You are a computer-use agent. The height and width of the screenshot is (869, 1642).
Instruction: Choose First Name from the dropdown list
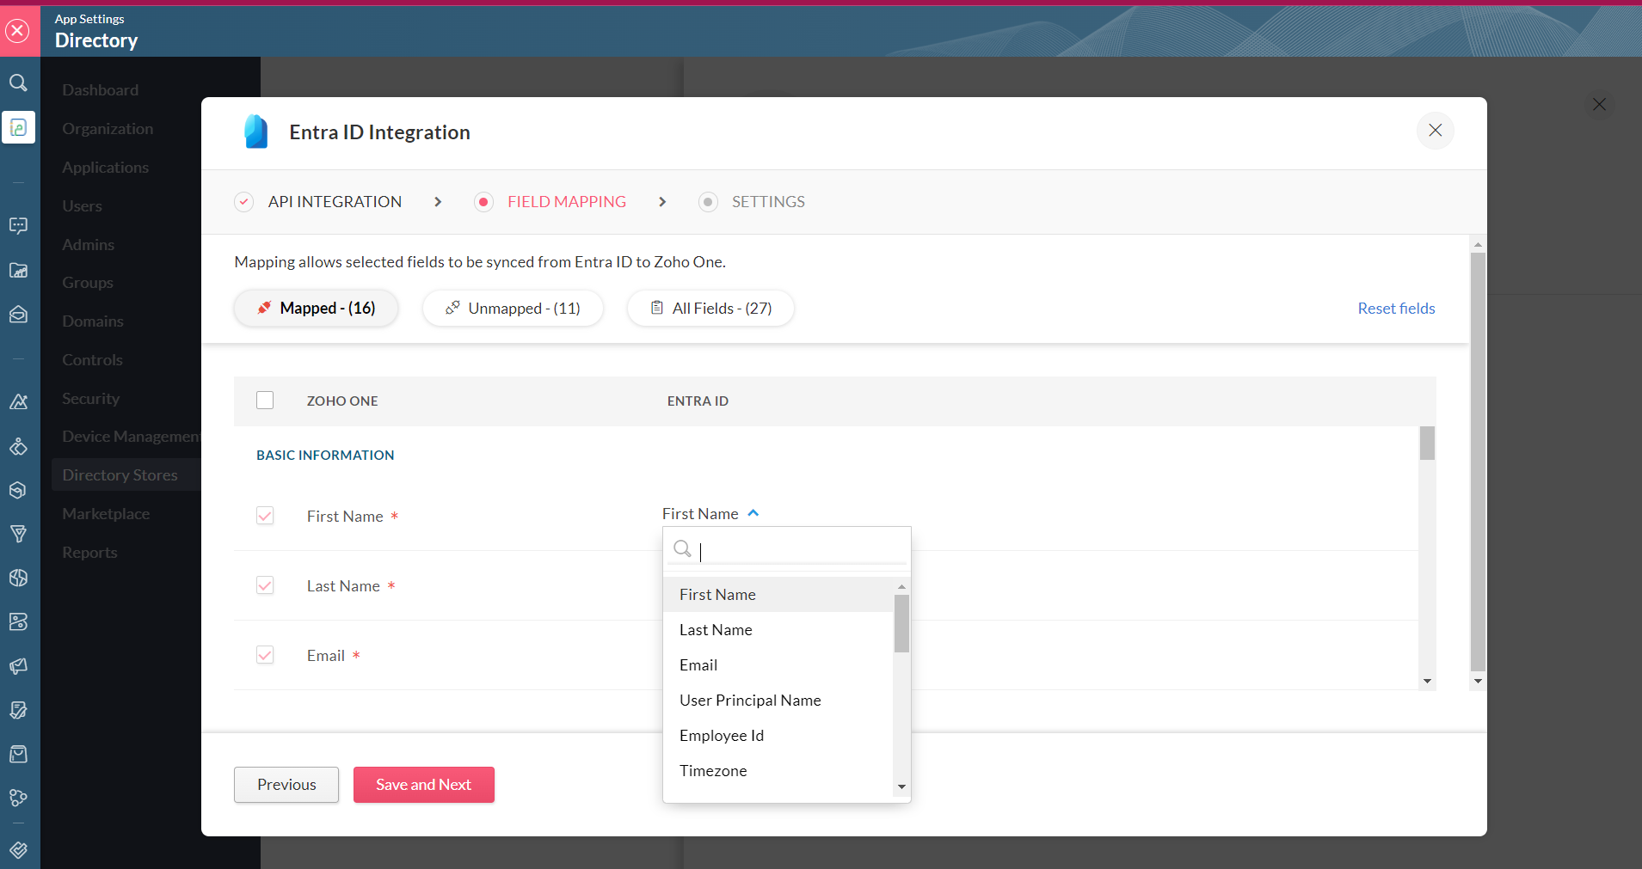click(778, 595)
